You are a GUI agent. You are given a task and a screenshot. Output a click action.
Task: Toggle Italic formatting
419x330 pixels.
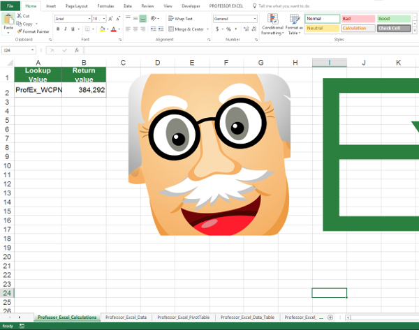point(66,29)
